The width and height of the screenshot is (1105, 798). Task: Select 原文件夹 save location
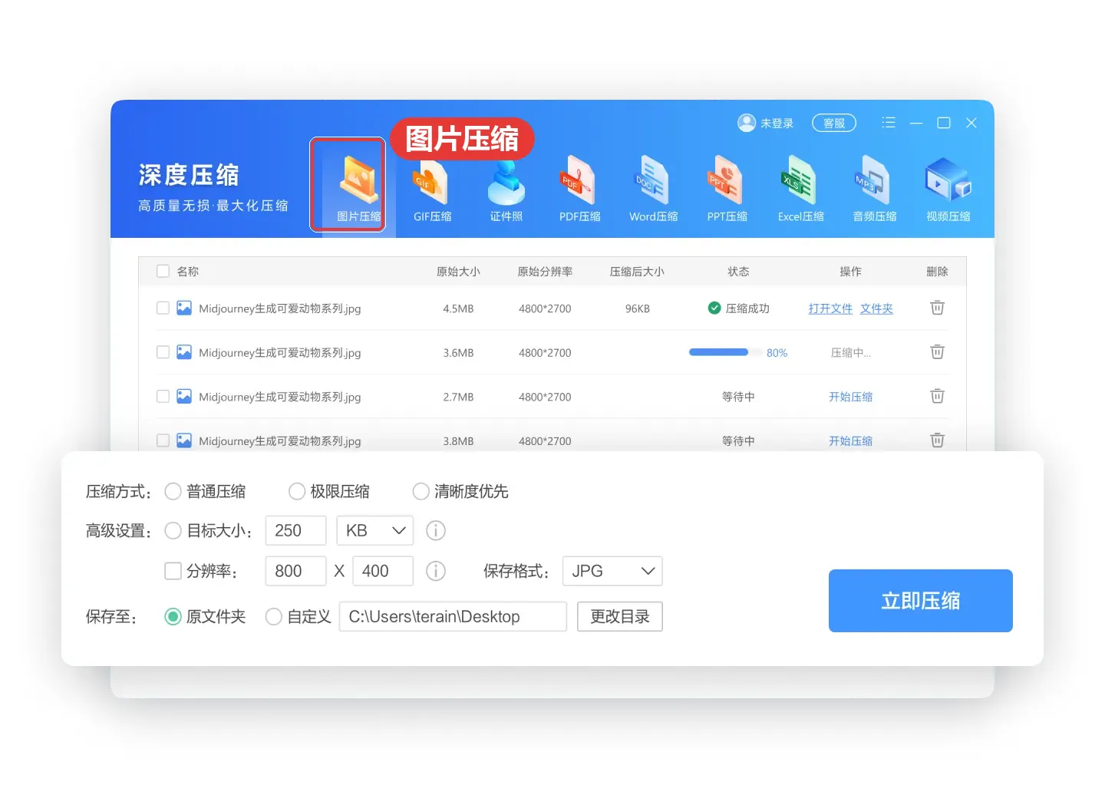(173, 616)
